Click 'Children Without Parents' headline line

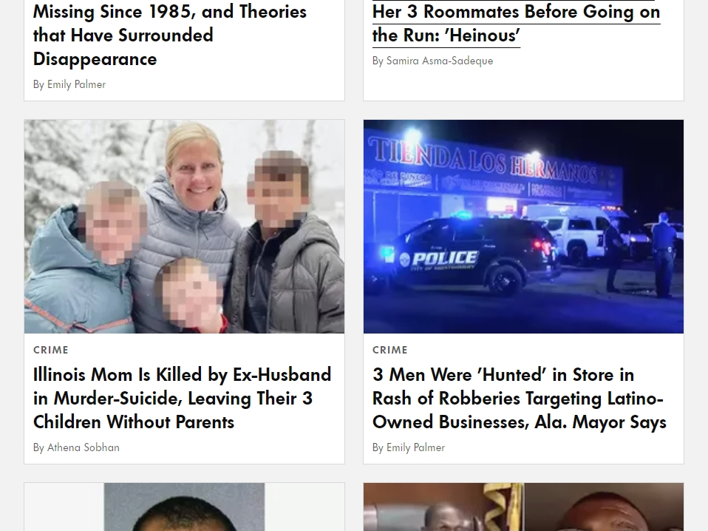134,422
